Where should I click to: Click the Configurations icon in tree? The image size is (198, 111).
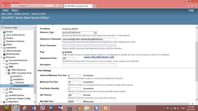tap(4, 102)
